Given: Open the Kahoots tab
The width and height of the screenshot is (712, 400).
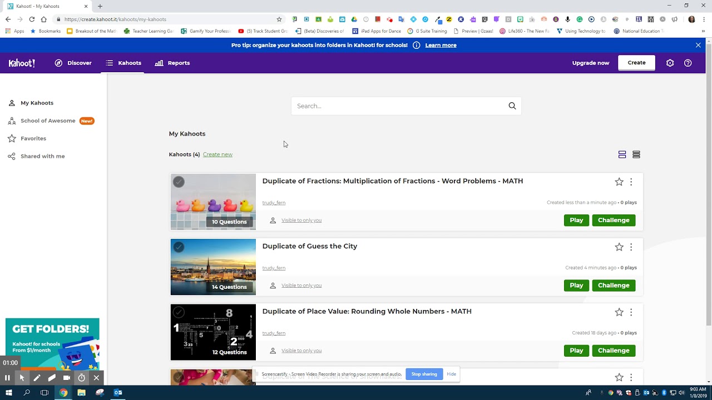Looking at the screenshot, I should pos(123,63).
